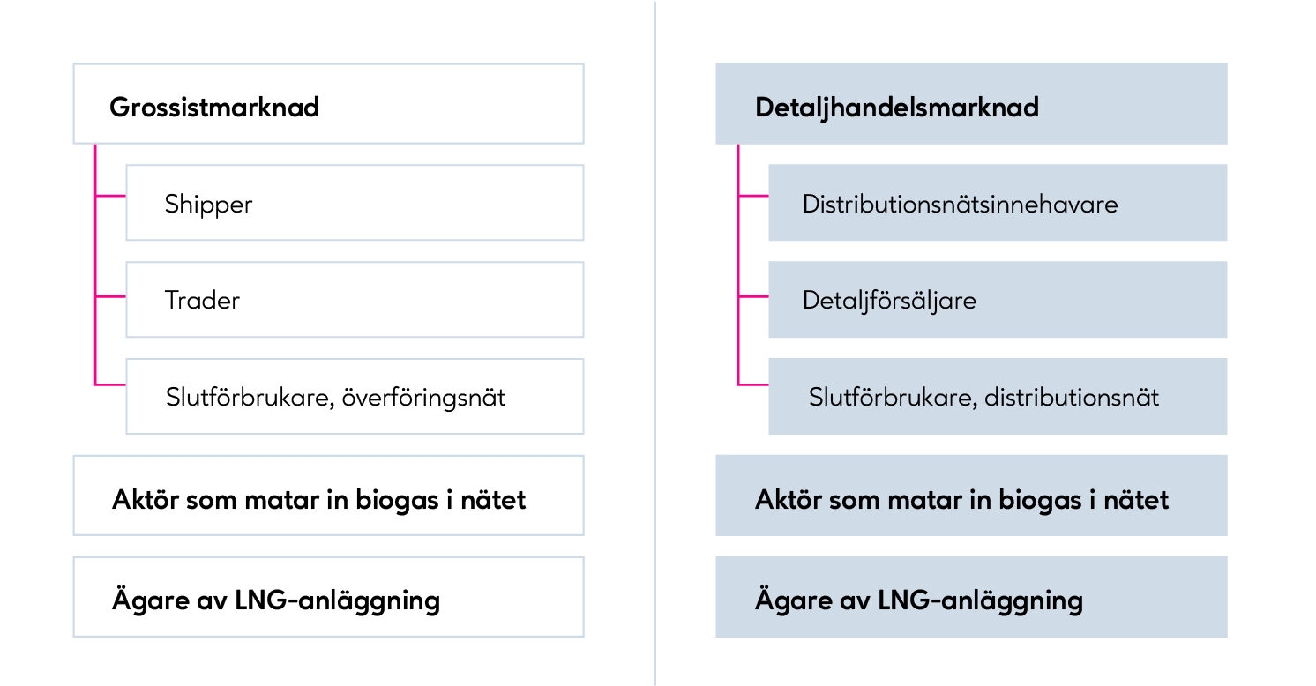The image size is (1316, 686).
Task: Click the Distributionsnätsinnehavare box
Action: click(x=998, y=203)
